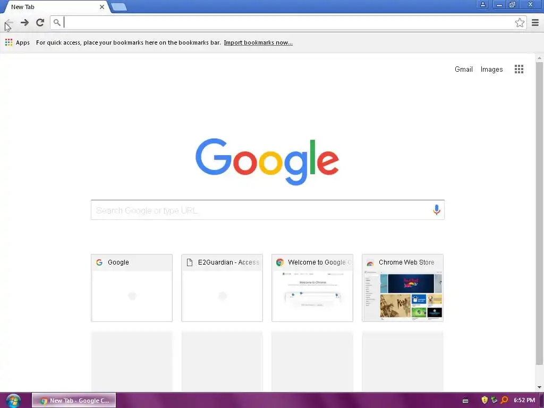Go forward using the forward arrow
This screenshot has width=544, height=408.
point(24,22)
